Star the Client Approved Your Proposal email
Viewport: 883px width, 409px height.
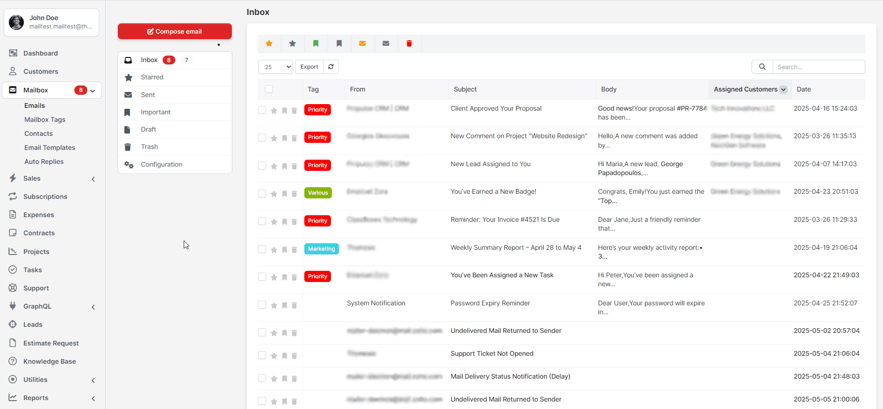pos(274,111)
